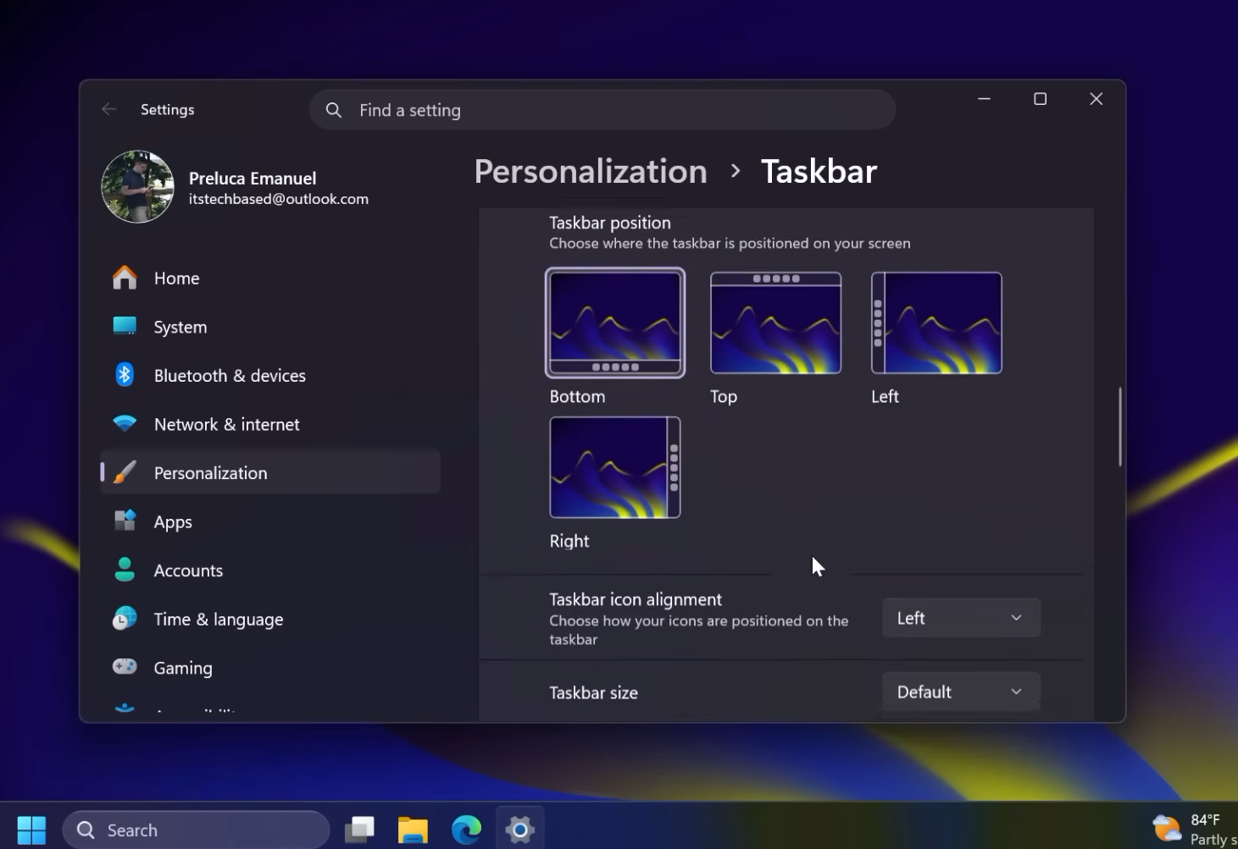Click the Personalization breadcrumb link
The image size is (1238, 849).
(591, 171)
